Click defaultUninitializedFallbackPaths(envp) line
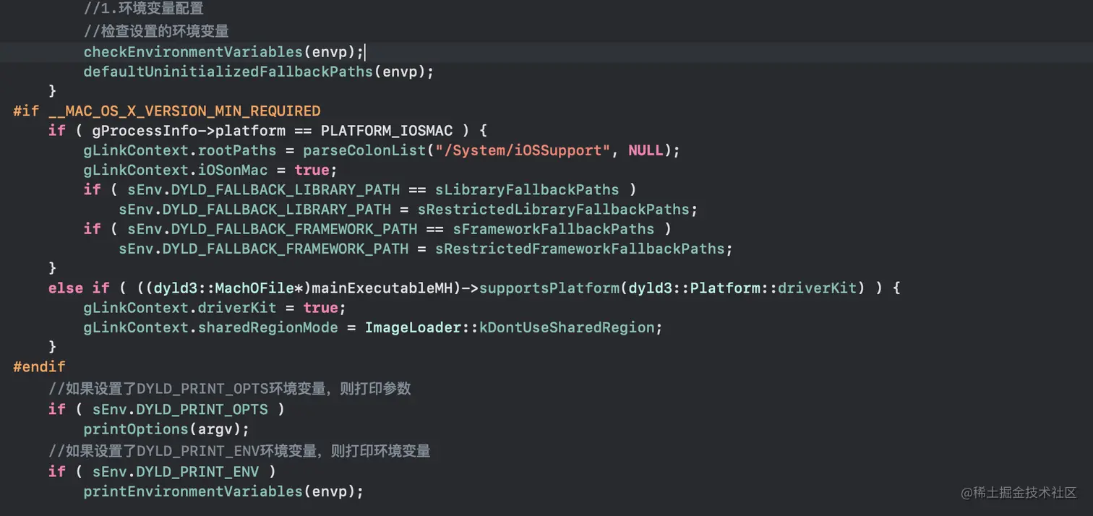 click(259, 72)
